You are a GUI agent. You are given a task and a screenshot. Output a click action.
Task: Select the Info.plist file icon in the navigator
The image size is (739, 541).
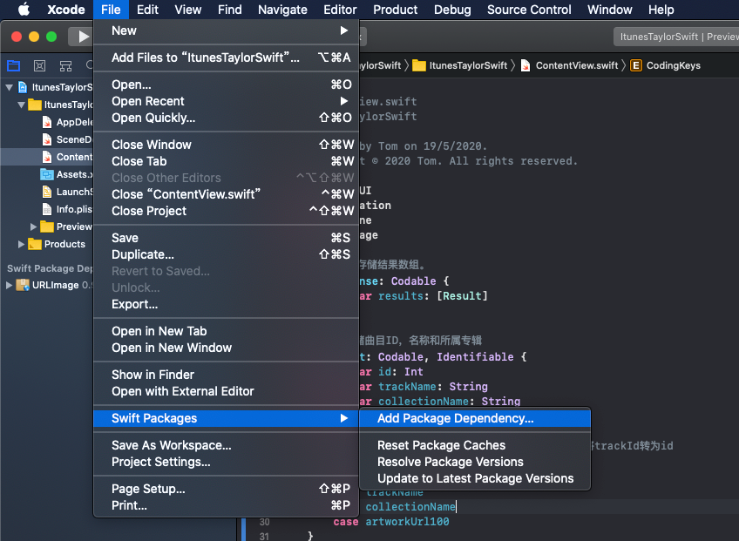tap(47, 209)
